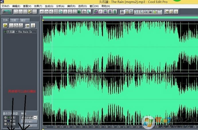
Task: Click the purple-green diagonal spectral view icon
Action: click(96, 12)
